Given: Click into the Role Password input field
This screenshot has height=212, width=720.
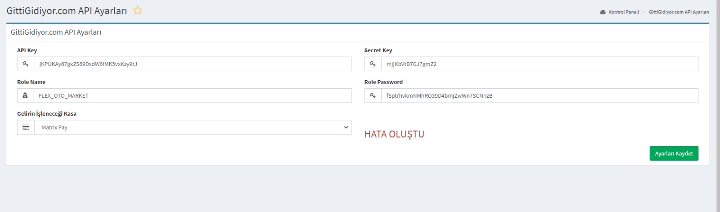Looking at the screenshot, I should click(x=539, y=95).
